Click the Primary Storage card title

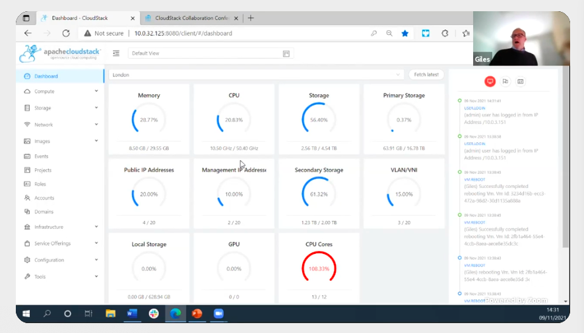click(x=404, y=95)
